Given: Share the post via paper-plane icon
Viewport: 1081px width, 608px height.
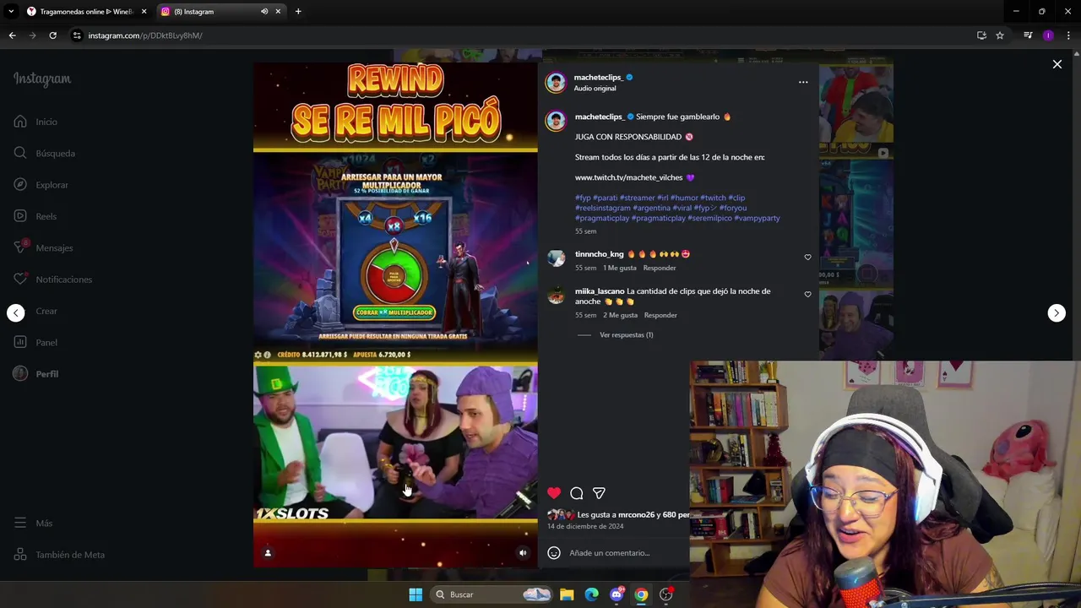Looking at the screenshot, I should click(x=599, y=493).
